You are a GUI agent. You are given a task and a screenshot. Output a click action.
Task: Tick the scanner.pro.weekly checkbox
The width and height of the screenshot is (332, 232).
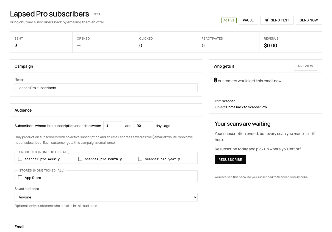pyautogui.click(x=20, y=159)
